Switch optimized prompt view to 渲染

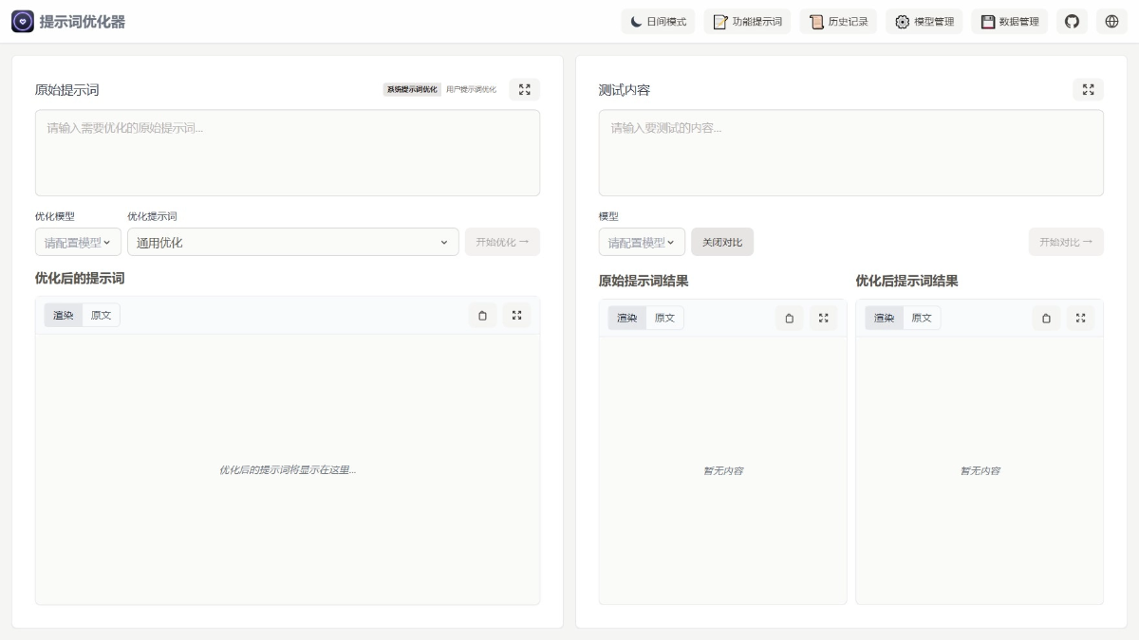(x=64, y=315)
